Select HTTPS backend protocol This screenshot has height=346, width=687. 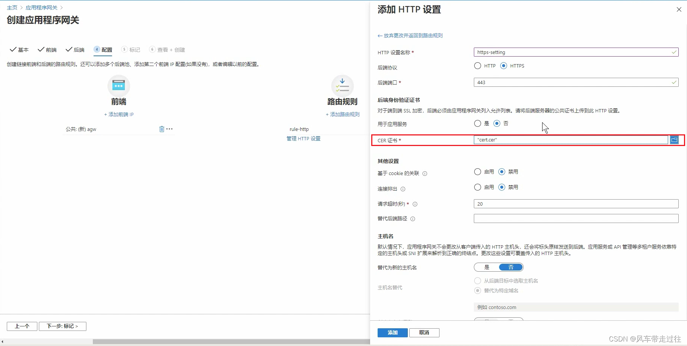pyautogui.click(x=504, y=66)
